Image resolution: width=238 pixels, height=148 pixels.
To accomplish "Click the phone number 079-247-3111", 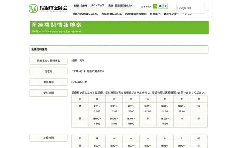I will pos(80,82).
